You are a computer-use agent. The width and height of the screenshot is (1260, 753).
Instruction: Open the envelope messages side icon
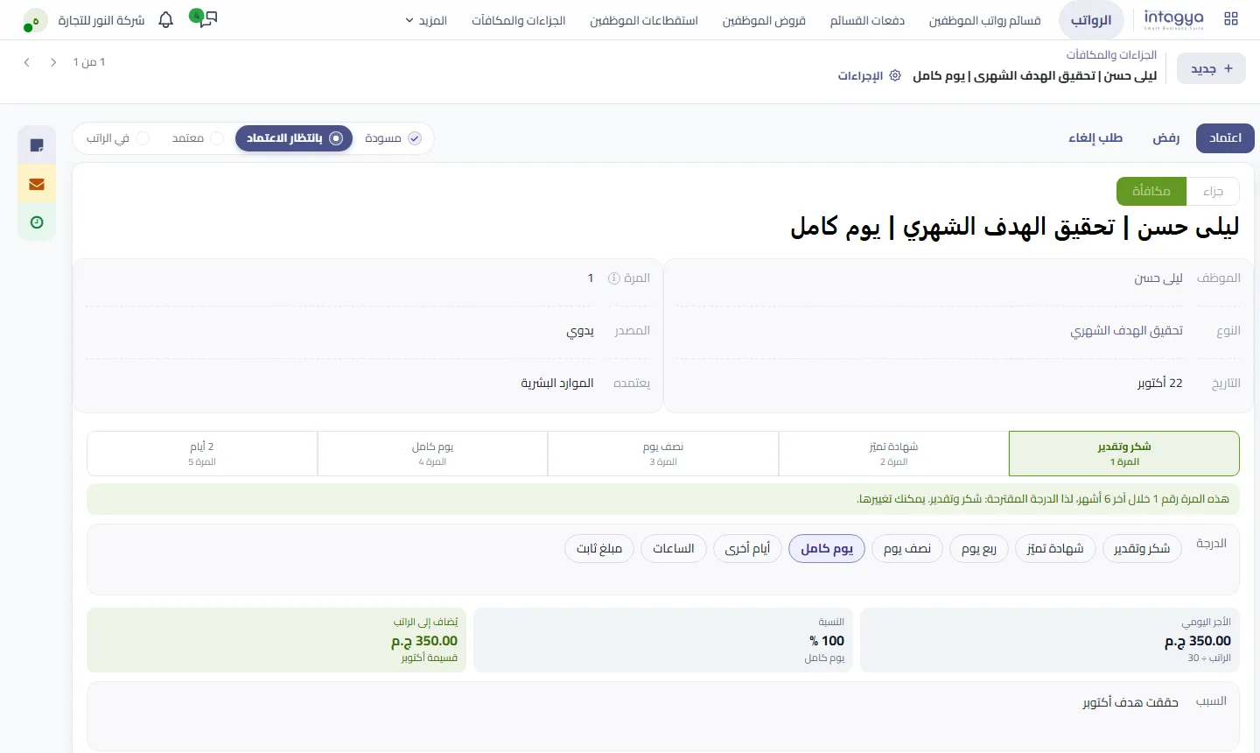(37, 184)
